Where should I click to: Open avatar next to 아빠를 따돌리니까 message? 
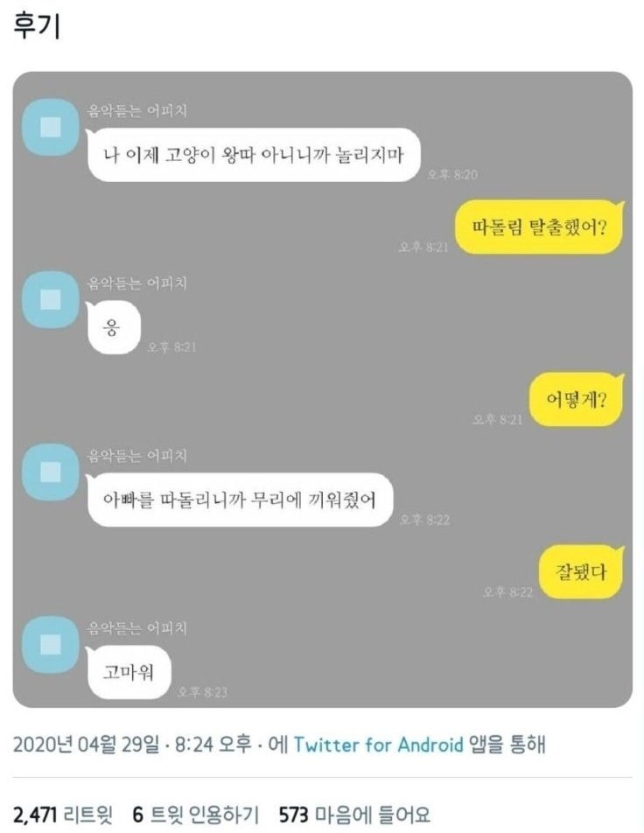click(51, 472)
